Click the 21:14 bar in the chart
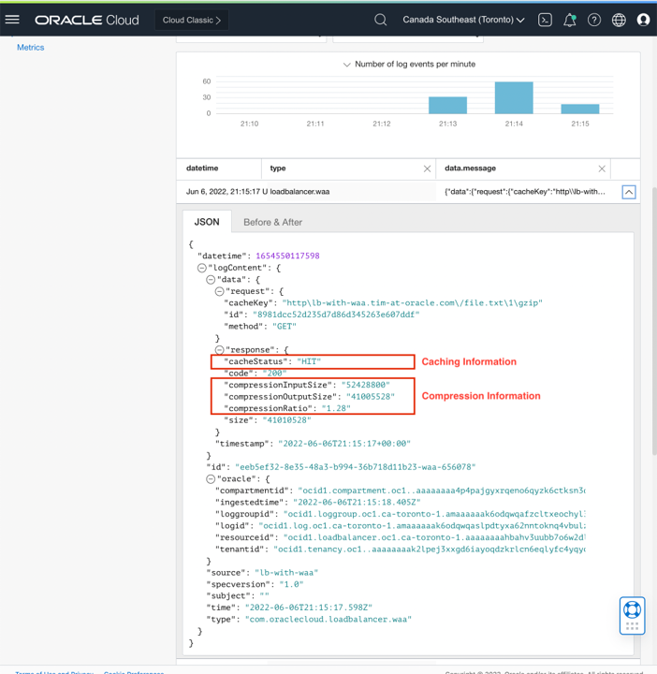Image resolution: width=657 pixels, height=674 pixels. (x=514, y=97)
